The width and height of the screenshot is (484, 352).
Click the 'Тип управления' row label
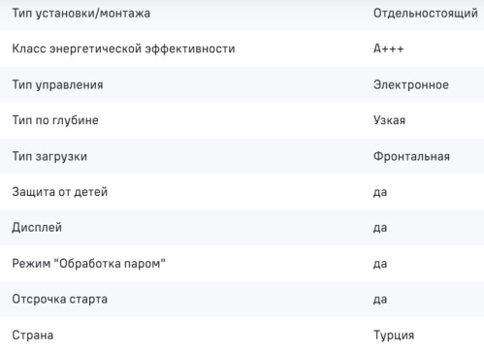57,85
